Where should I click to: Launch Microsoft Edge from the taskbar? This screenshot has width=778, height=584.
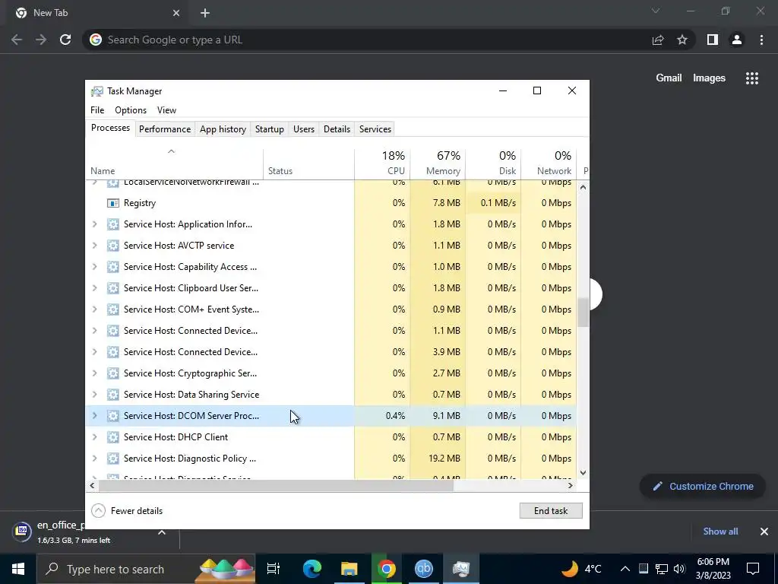coord(312,569)
